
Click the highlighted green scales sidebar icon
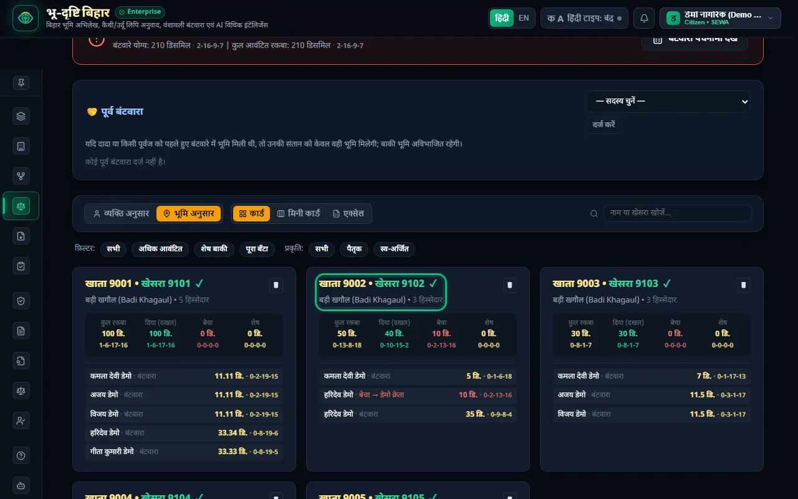(x=21, y=206)
